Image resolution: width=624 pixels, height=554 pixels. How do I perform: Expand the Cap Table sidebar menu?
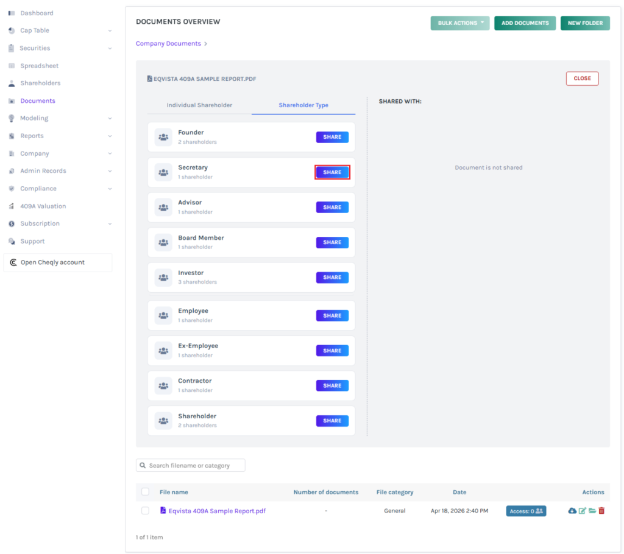coord(110,30)
